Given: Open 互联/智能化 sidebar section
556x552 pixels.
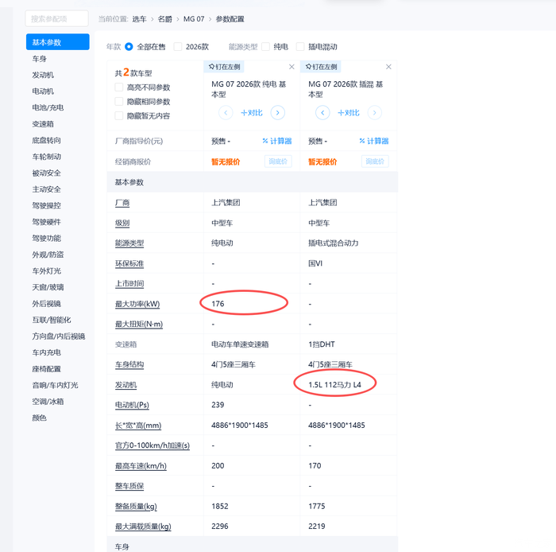Looking at the screenshot, I should [x=52, y=320].
